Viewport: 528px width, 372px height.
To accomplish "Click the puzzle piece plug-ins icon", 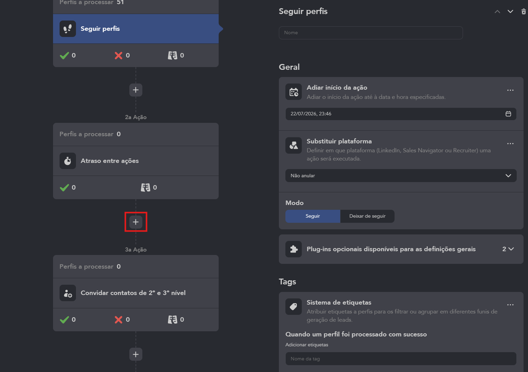I will (294, 249).
